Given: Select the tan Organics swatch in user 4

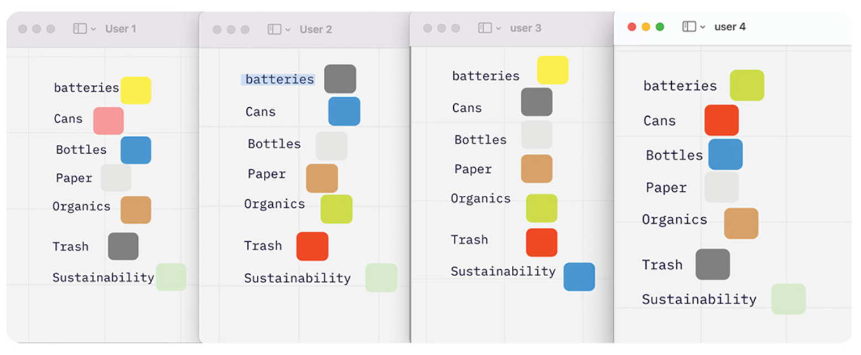Looking at the screenshot, I should point(740,223).
